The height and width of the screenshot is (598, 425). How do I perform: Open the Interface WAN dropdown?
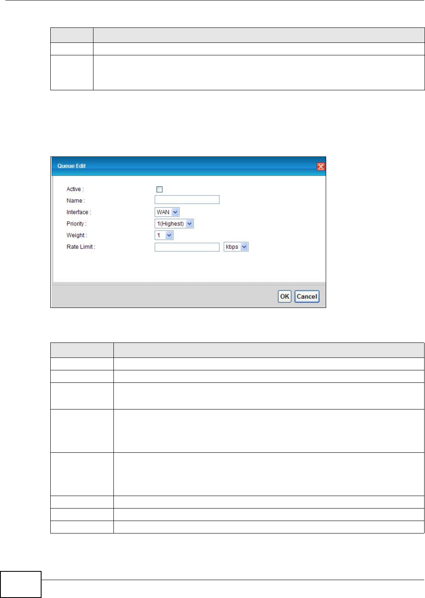click(167, 212)
